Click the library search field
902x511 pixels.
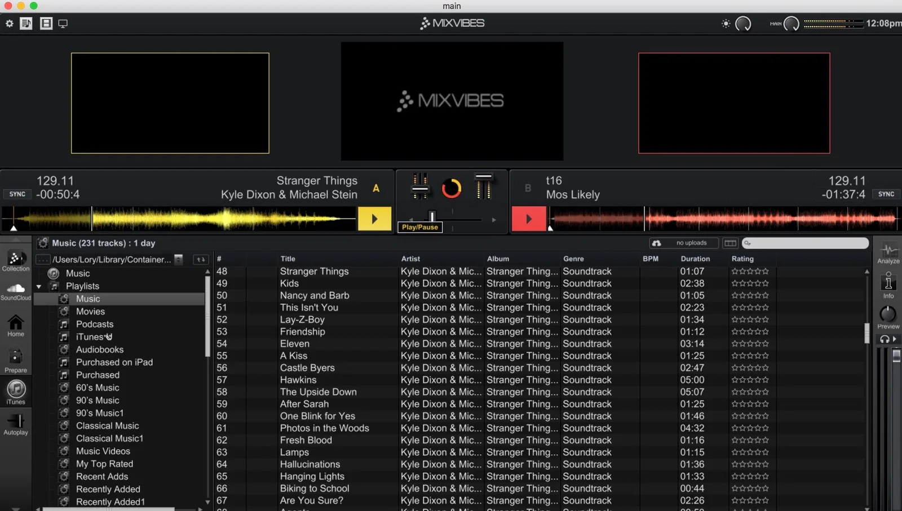[805, 243]
